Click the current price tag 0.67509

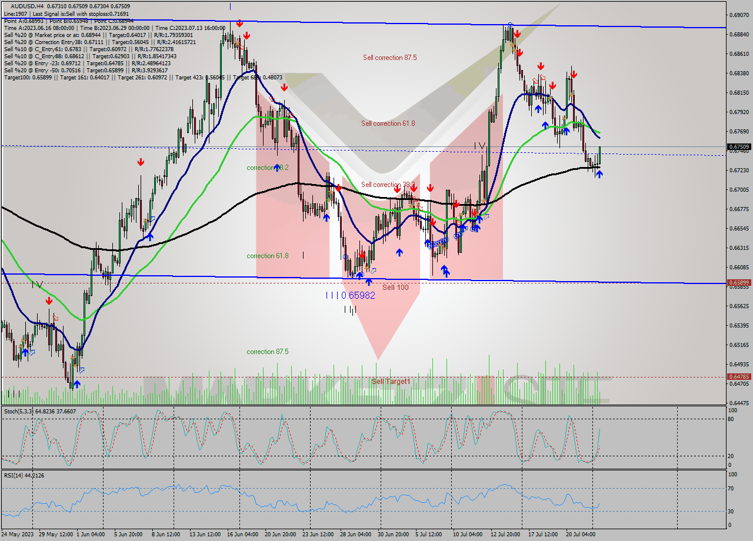(x=739, y=146)
